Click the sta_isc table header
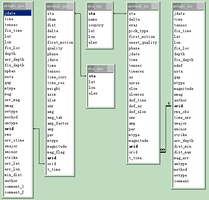 click(x=100, y=6)
